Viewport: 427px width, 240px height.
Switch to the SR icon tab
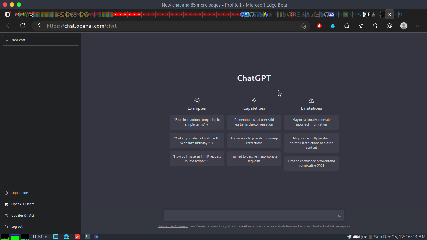(x=294, y=14)
